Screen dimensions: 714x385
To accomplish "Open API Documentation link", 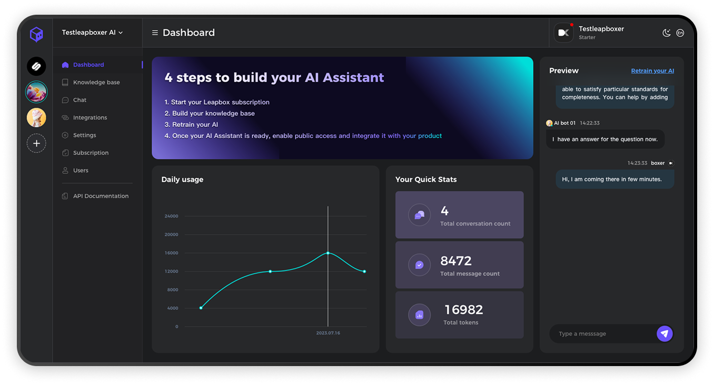I will [101, 196].
